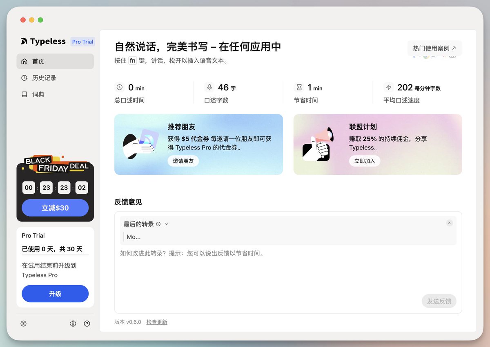This screenshot has height=347, width=490.
Task: Click the 邀请朋友 invite friends button
Action: pyautogui.click(x=183, y=161)
